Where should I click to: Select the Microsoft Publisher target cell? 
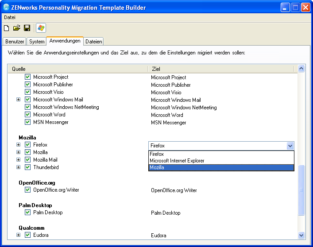pyautogui.click(x=171, y=85)
